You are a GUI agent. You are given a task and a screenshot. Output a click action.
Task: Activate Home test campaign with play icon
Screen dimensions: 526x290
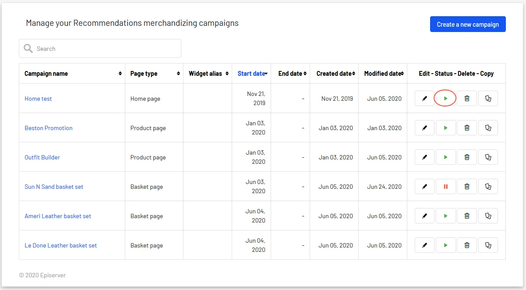pos(445,99)
